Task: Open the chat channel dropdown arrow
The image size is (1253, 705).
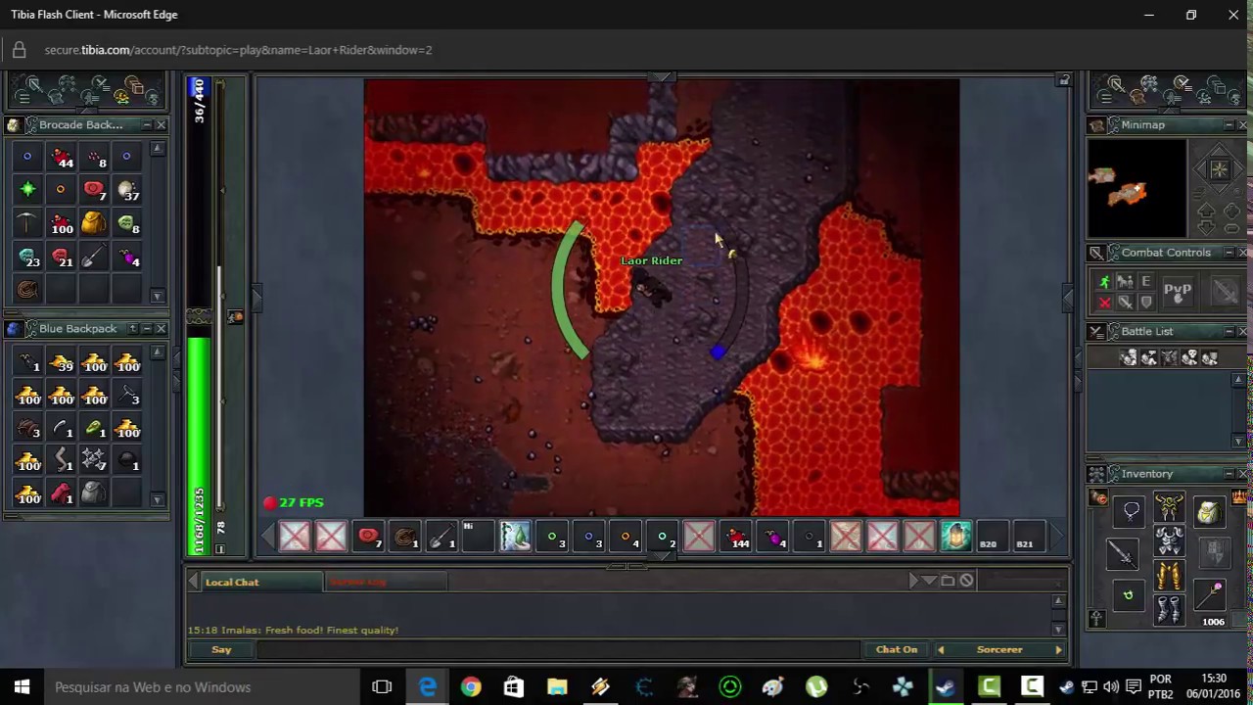Action: [930, 581]
